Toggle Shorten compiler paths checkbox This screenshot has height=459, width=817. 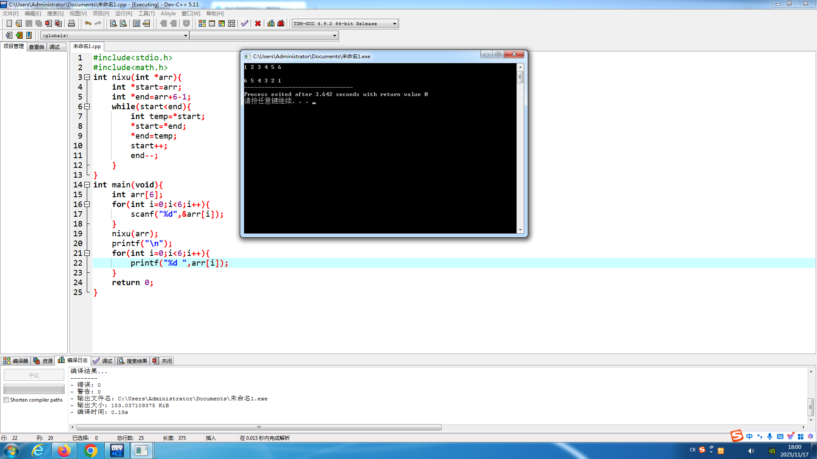6,400
